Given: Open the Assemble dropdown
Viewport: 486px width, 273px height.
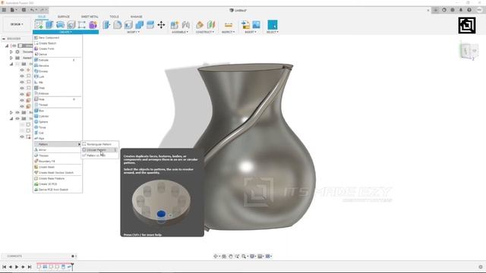Looking at the screenshot, I should [180, 32].
